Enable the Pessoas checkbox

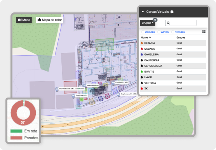(172, 32)
